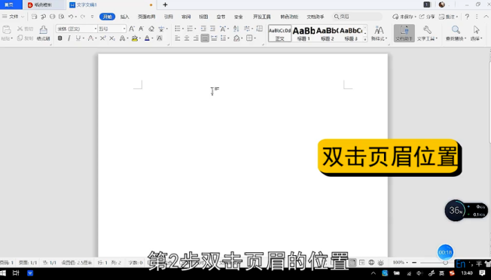Click the Decrease Font Size icon

pyautogui.click(x=142, y=29)
